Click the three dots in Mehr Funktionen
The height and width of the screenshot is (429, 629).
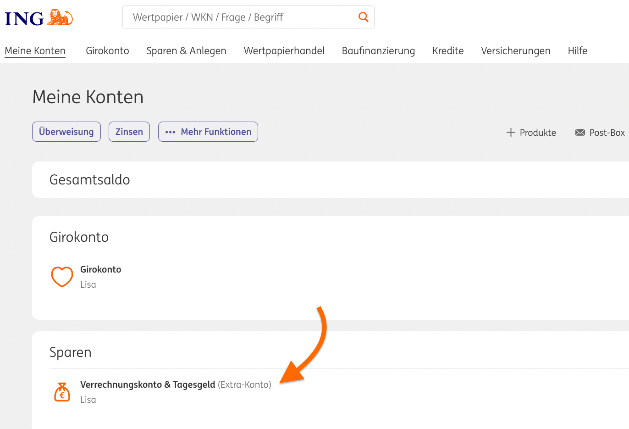[x=170, y=132]
